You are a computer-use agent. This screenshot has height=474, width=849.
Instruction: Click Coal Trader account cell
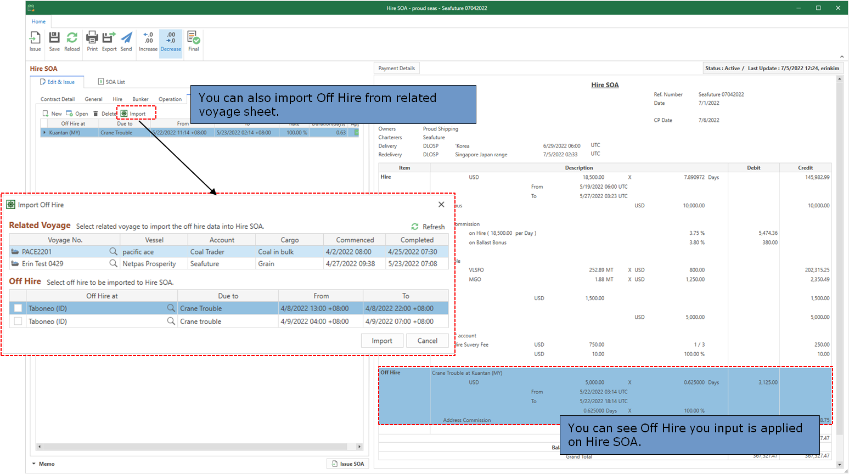(x=222, y=252)
